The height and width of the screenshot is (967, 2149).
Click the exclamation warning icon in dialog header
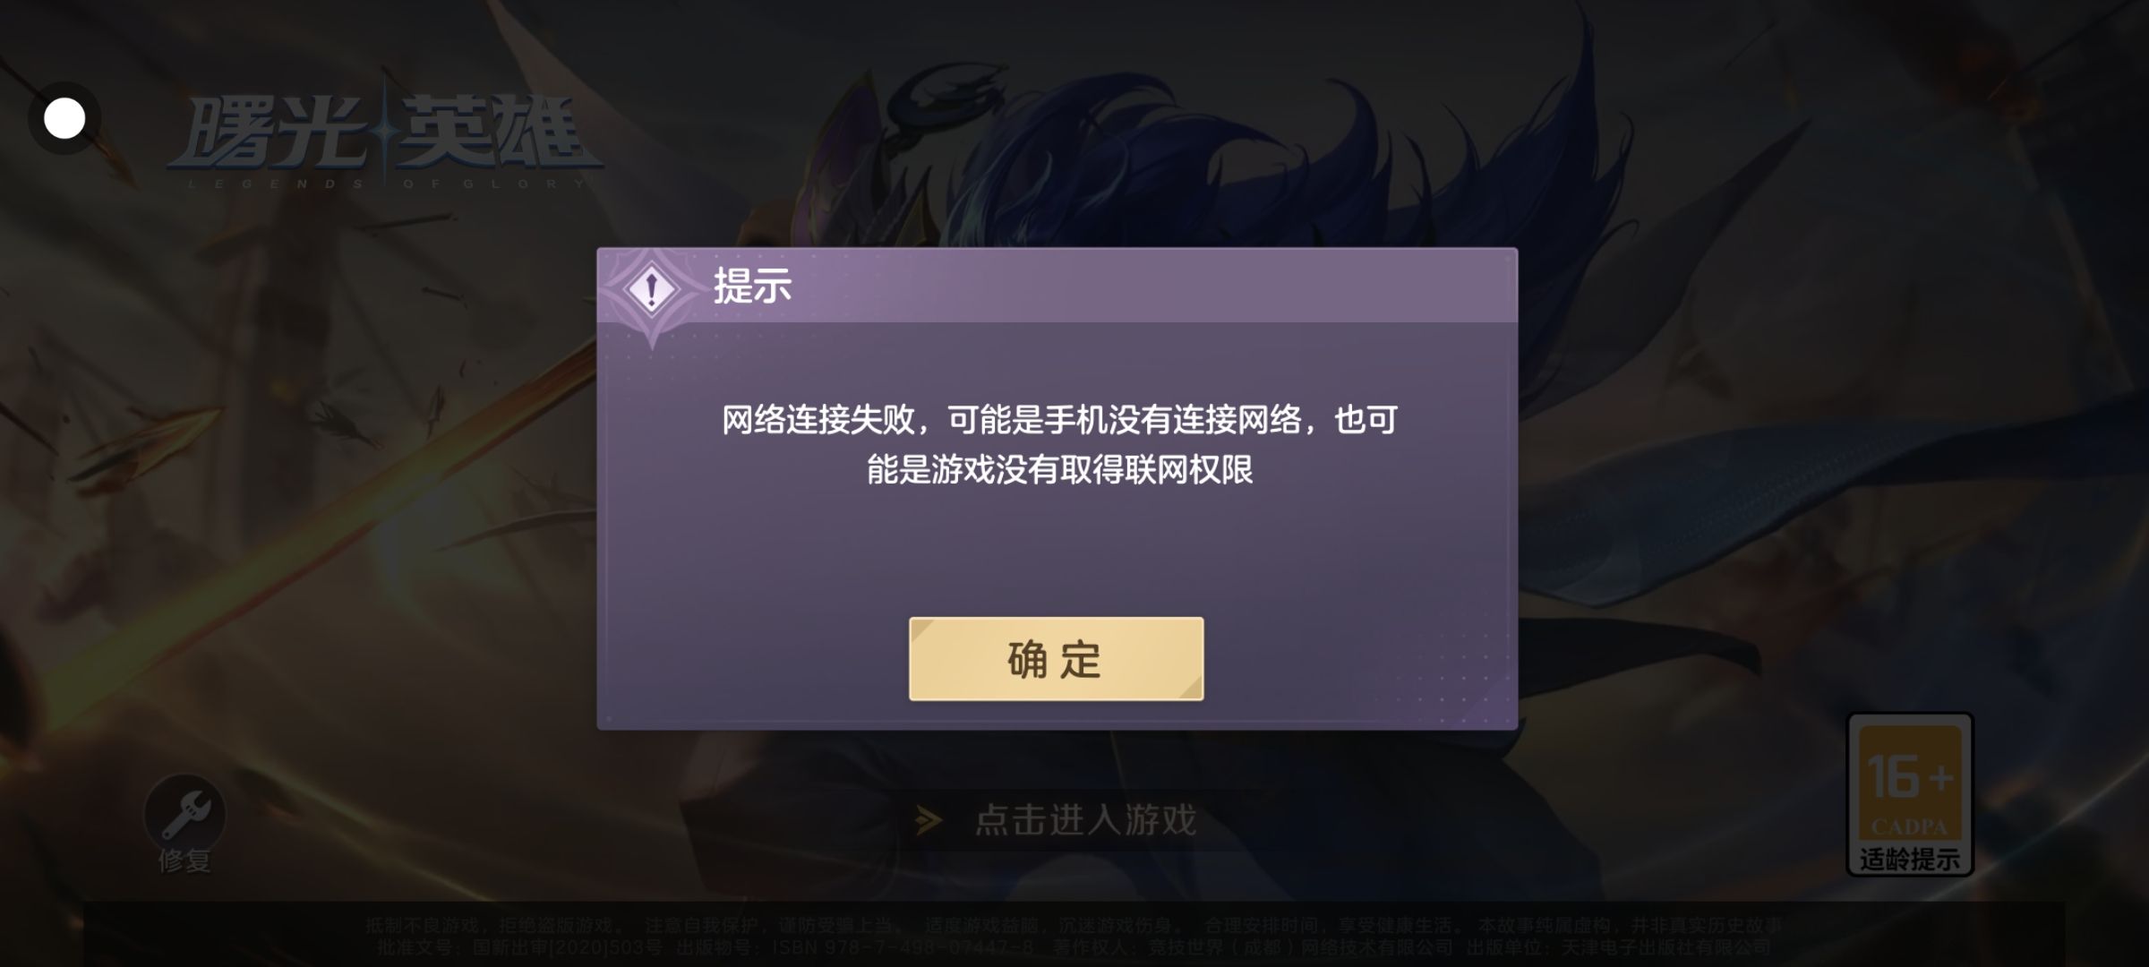click(652, 289)
